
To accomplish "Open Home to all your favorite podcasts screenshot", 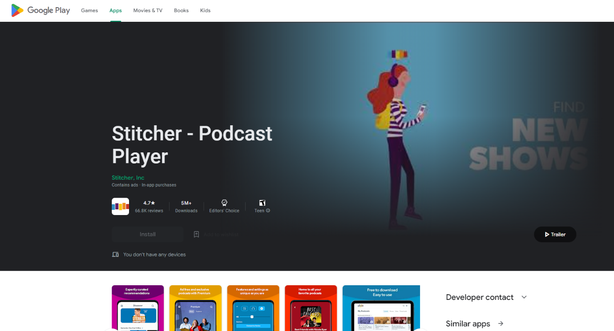I will pyautogui.click(x=311, y=308).
